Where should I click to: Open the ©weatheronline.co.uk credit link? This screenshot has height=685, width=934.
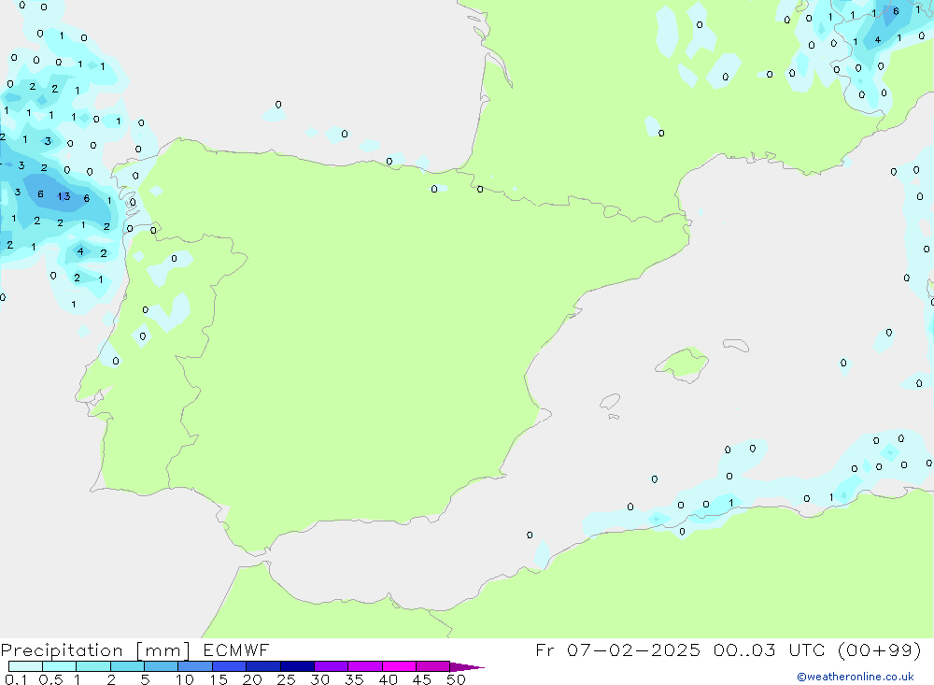tap(856, 677)
